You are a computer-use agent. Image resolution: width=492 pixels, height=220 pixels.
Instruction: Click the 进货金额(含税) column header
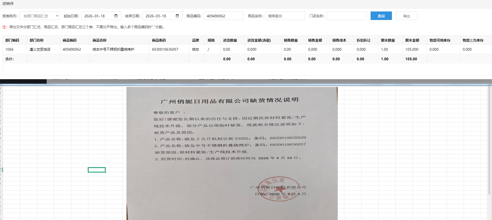259,40
